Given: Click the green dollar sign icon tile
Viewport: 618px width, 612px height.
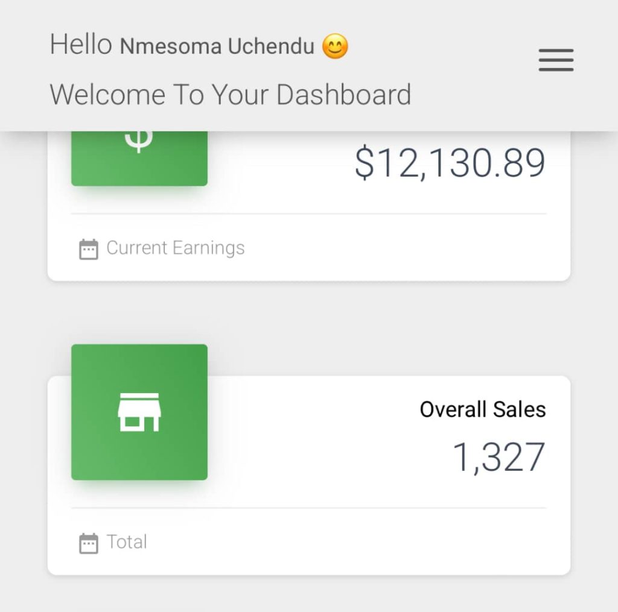Looking at the screenshot, I should tap(139, 158).
